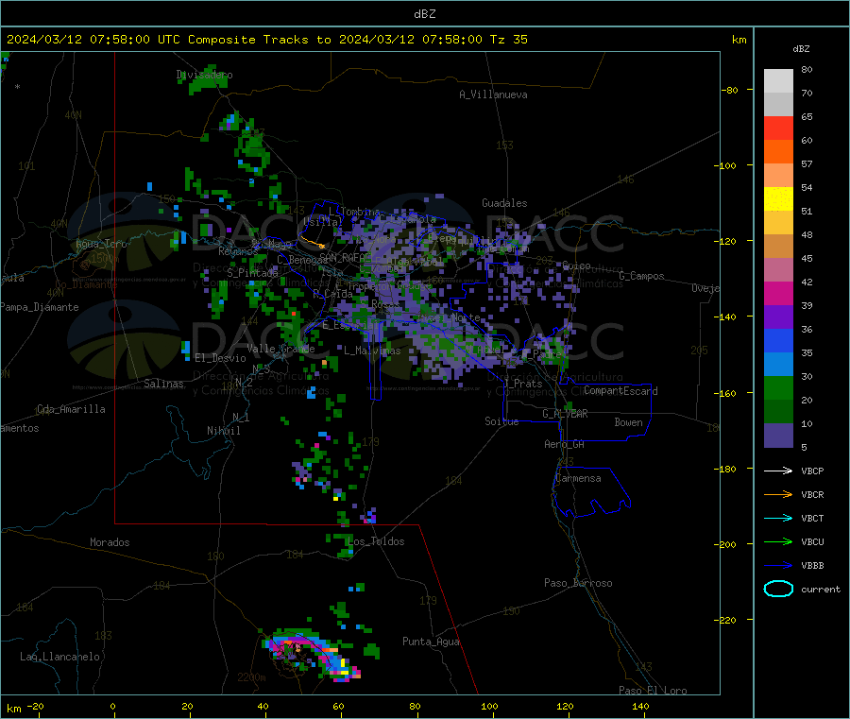The image size is (850, 719).
Task: Click the El_Desvio map label
Action: (220, 358)
